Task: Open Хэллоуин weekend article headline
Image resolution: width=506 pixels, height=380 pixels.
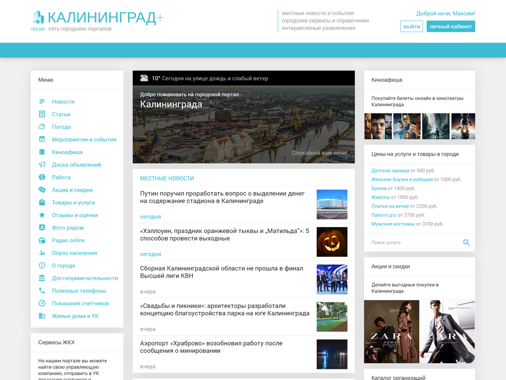Action: [224, 235]
